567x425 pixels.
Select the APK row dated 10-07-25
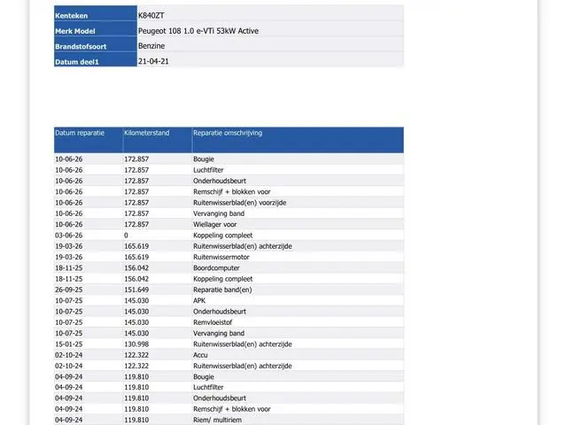pyautogui.click(x=229, y=301)
